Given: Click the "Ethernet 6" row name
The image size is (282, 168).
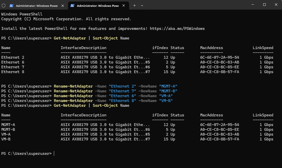Looking at the screenshot, I should tap(13, 62).
